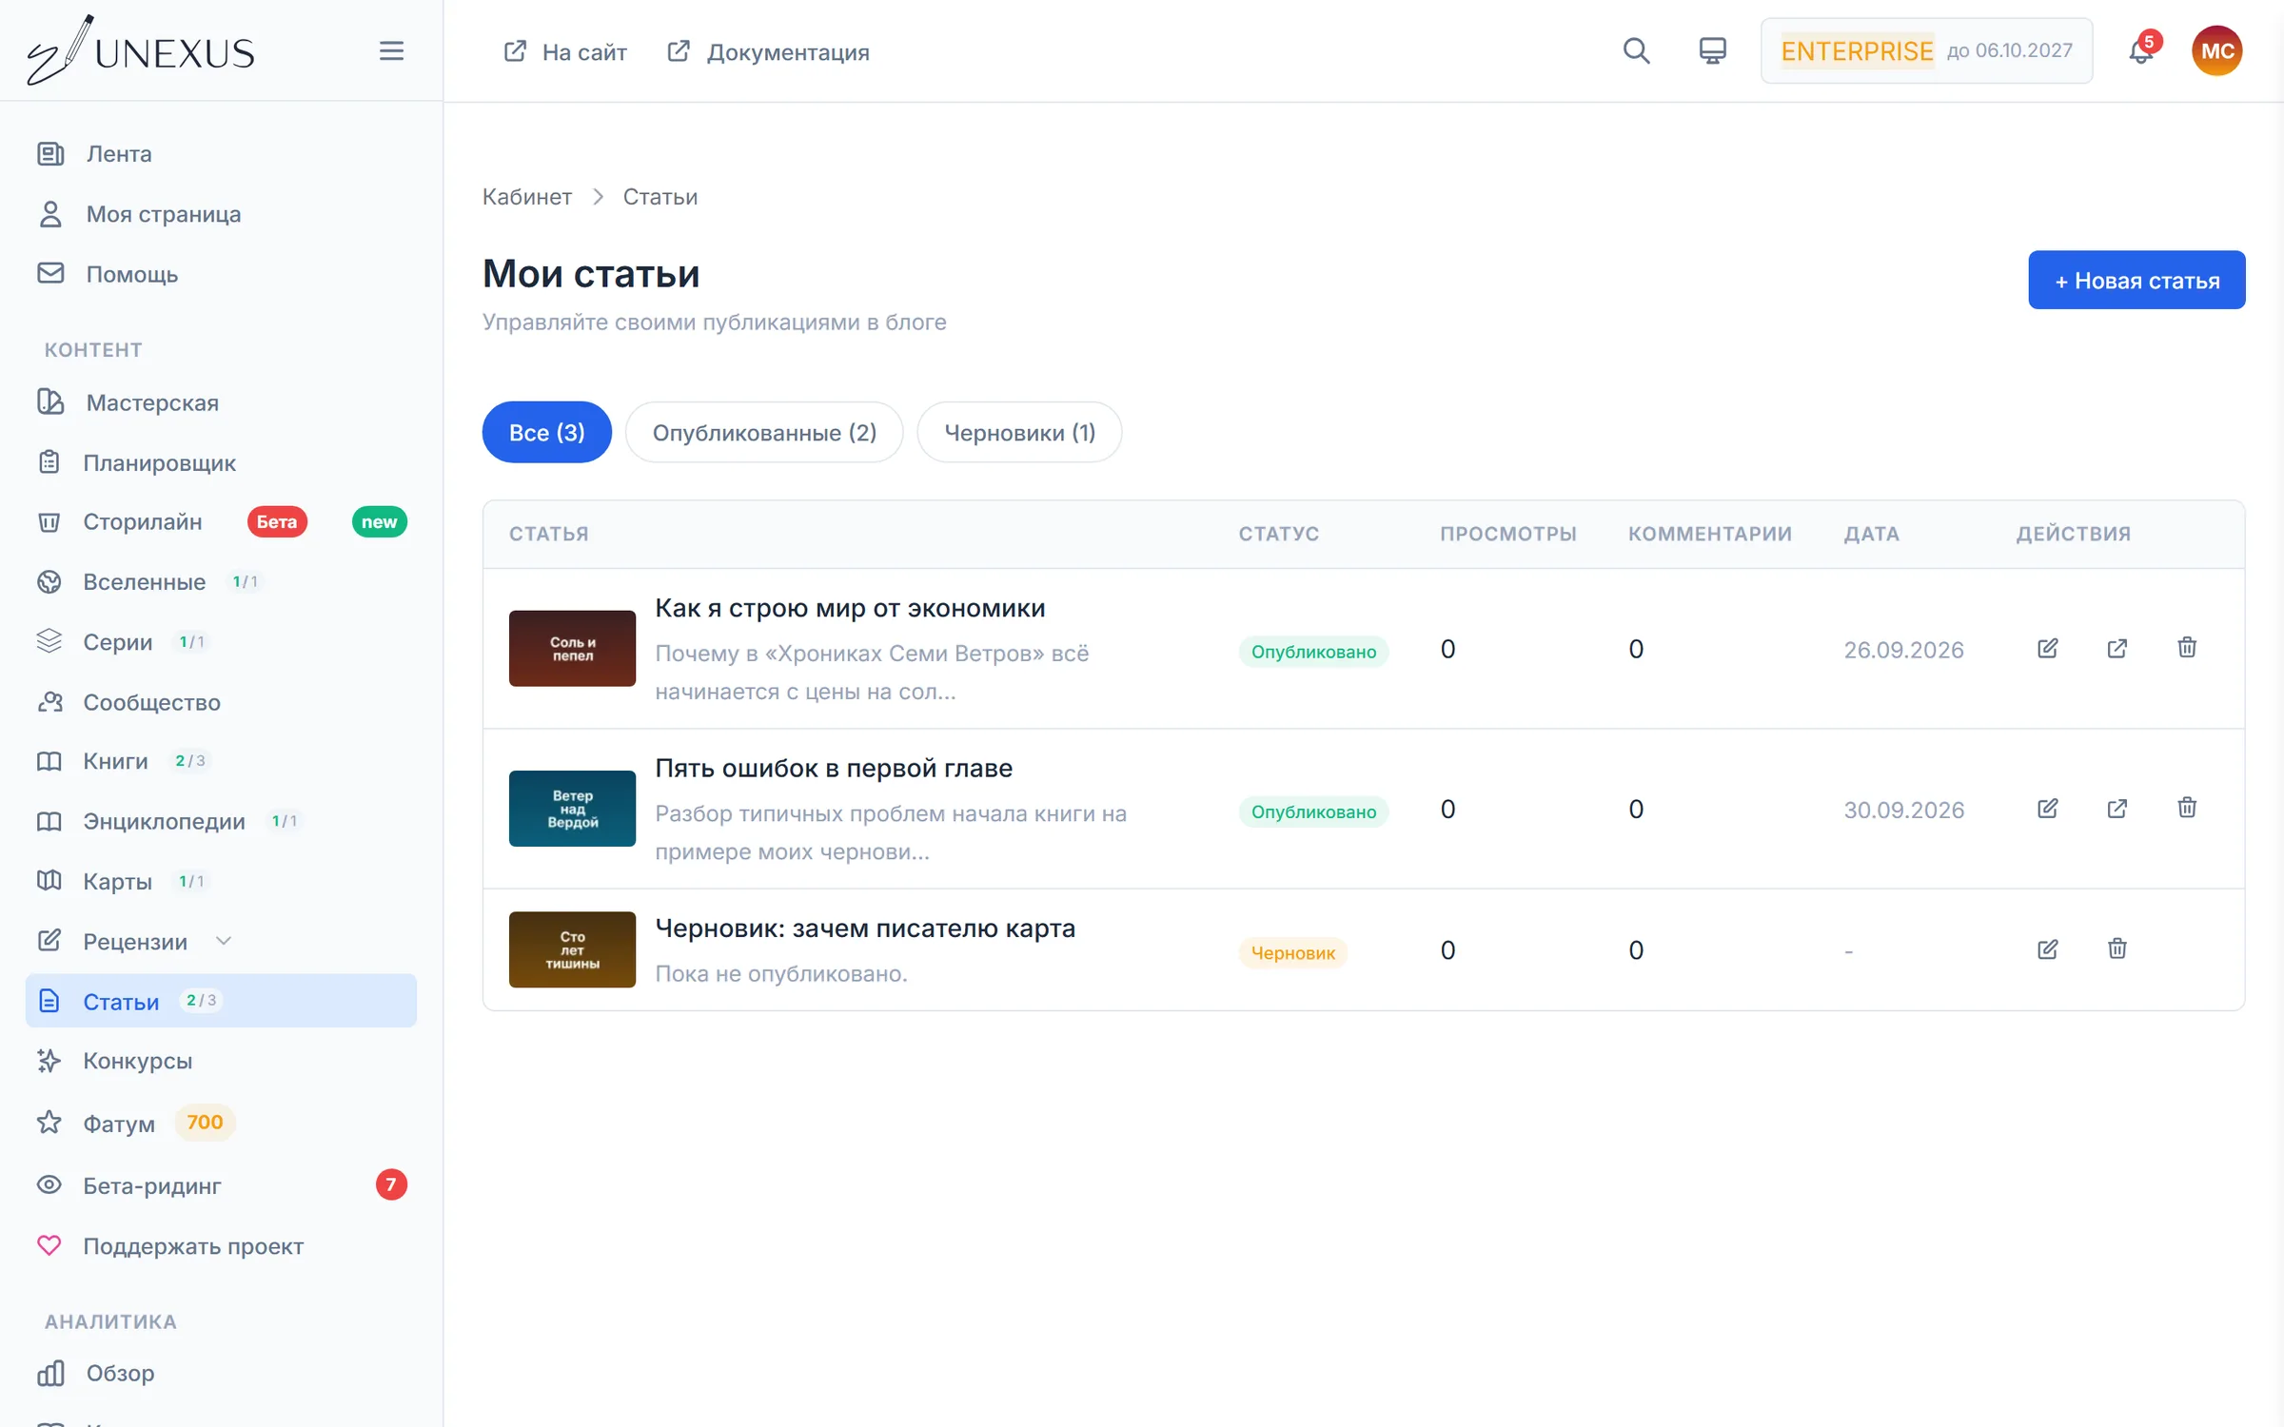Viewport: 2284px width, 1427px height.
Task: Open 'Как я строю мир от экономики' externally
Action: point(2117,649)
